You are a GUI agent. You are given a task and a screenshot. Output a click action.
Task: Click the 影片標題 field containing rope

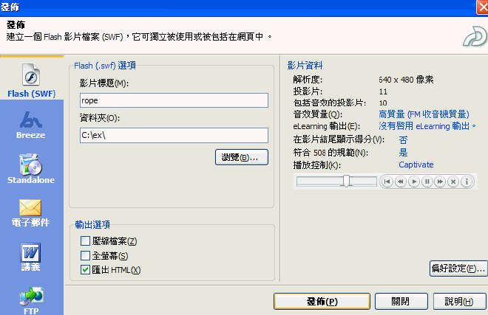pyautogui.click(x=174, y=100)
